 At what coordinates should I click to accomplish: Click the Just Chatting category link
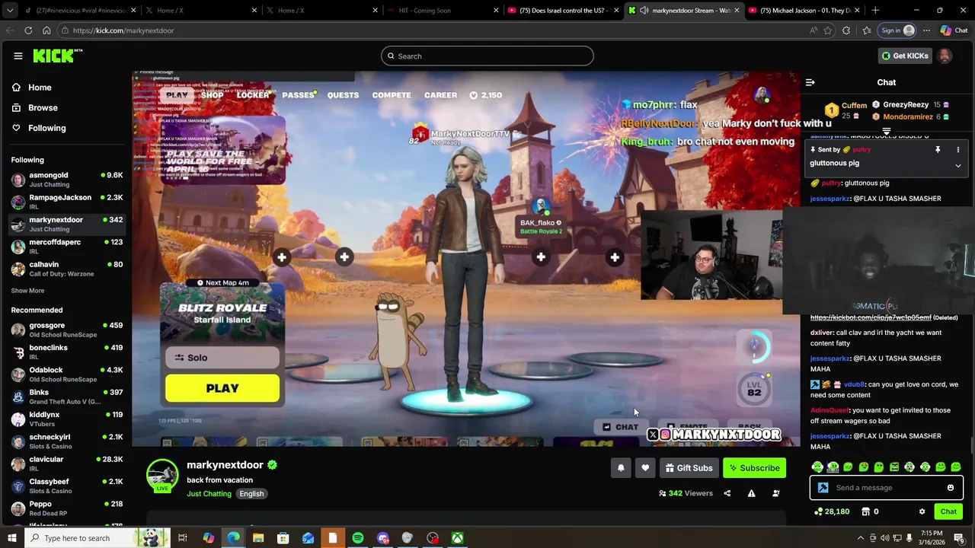[209, 494]
